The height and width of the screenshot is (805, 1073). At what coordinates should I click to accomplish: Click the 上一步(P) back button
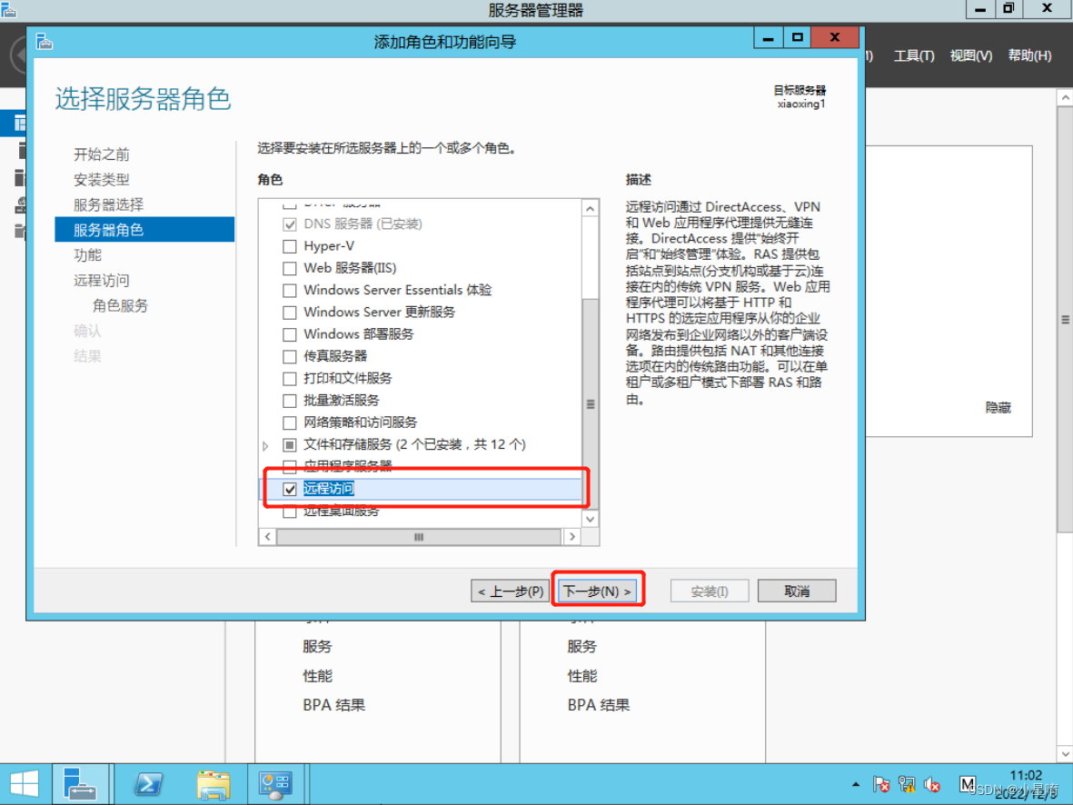pyautogui.click(x=510, y=591)
